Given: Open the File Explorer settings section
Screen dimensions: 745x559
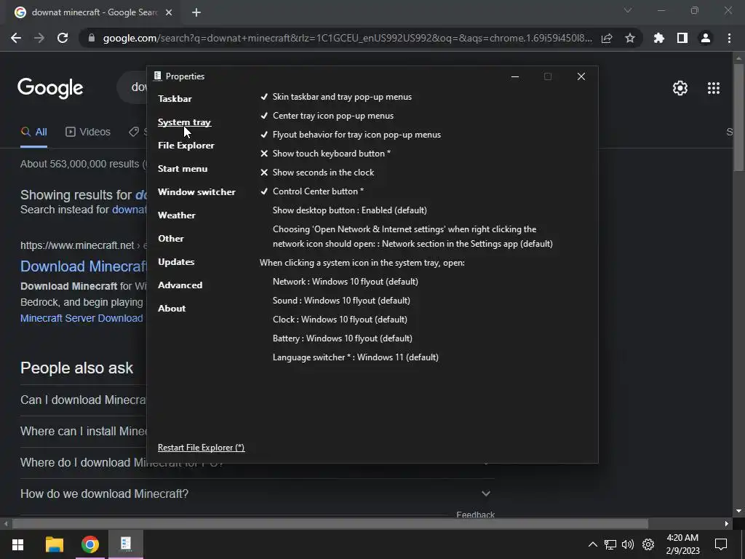Looking at the screenshot, I should coord(186,146).
